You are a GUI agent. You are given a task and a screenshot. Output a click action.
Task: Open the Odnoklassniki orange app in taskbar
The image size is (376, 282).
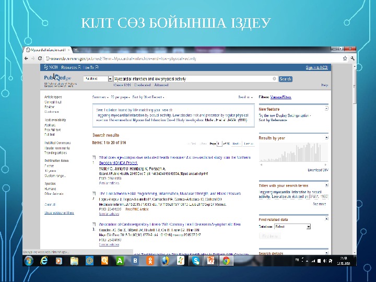point(150,261)
